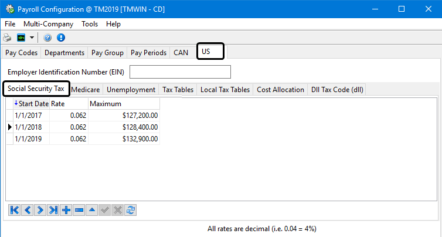Expand dropdown arrow beside monitor icon
442x237 pixels.
[32, 38]
